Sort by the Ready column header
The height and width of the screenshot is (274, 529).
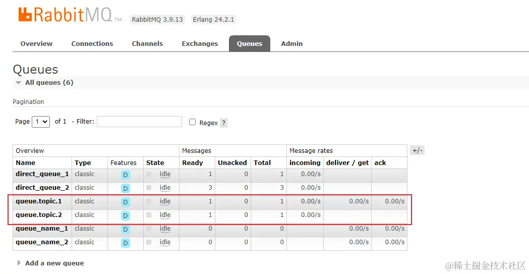pyautogui.click(x=192, y=162)
